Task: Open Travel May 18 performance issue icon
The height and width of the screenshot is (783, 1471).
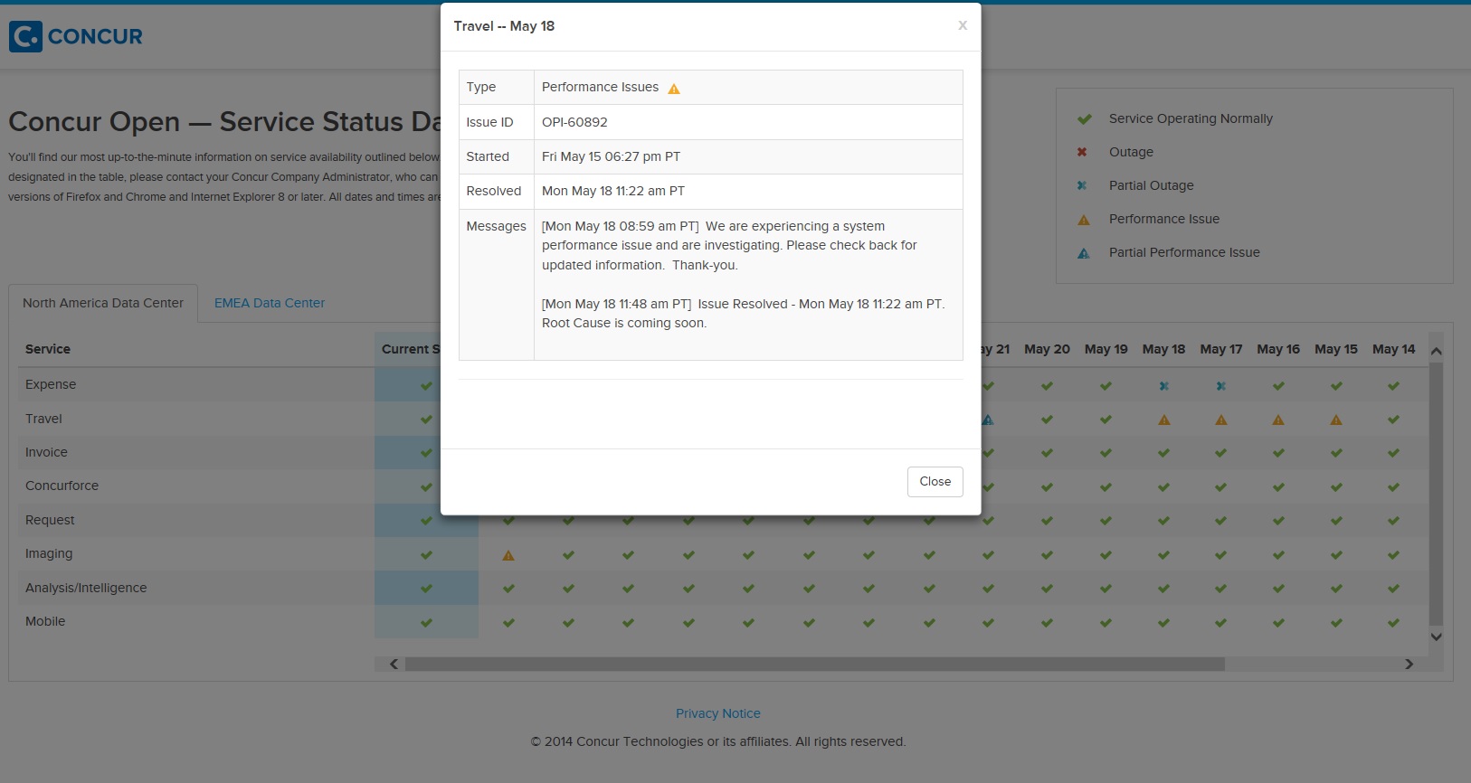Action: [x=1164, y=420]
